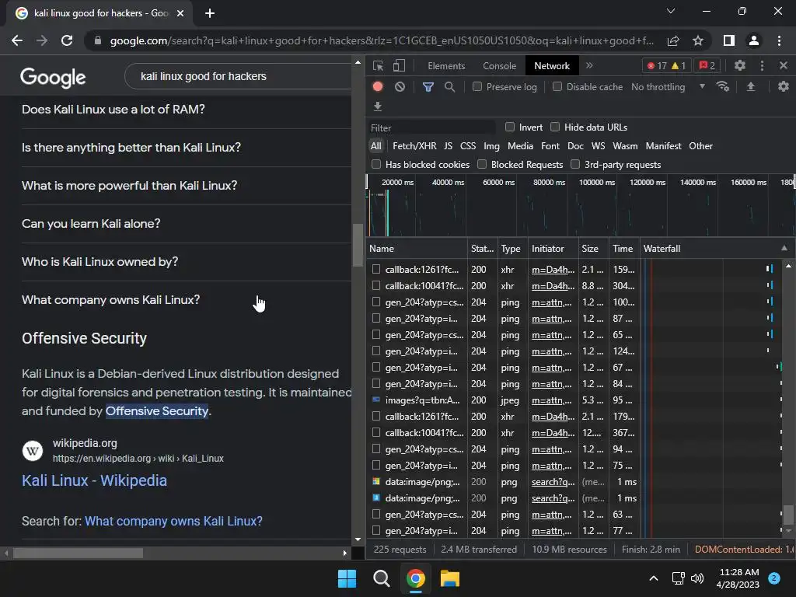This screenshot has height=597, width=796.
Task: Toggle the device toolbar icon
Action: click(399, 66)
